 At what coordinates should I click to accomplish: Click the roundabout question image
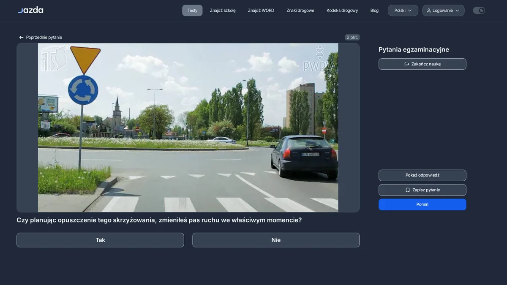[188, 128]
